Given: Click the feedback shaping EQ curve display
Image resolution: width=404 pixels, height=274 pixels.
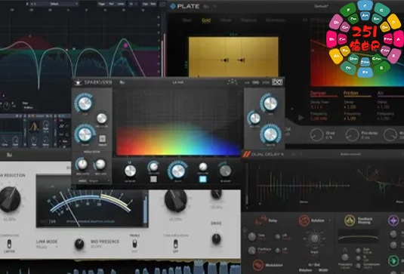Looking at the screenshot, I should (x=359, y=236).
